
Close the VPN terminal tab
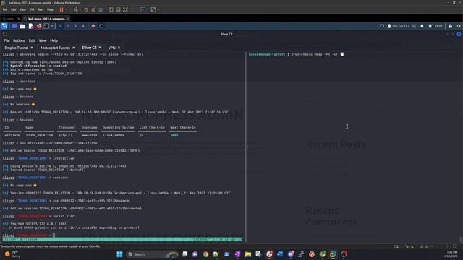point(119,48)
